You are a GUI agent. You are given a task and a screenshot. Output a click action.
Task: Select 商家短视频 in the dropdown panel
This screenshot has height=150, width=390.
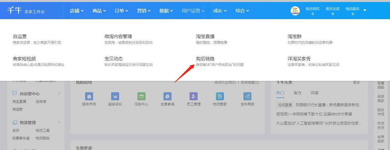(24, 59)
